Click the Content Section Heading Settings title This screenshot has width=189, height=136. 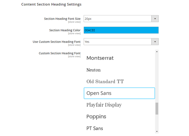coord(51,5)
